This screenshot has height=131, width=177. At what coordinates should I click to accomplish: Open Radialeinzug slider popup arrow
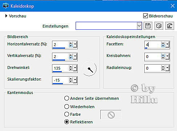[168, 68]
